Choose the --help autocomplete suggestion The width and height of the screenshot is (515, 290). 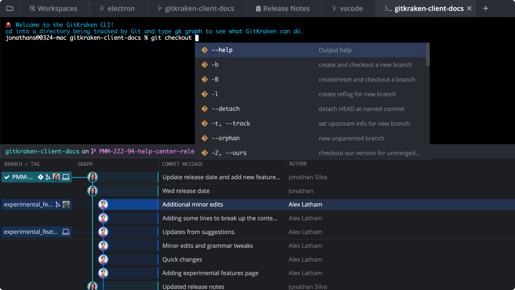click(x=311, y=50)
